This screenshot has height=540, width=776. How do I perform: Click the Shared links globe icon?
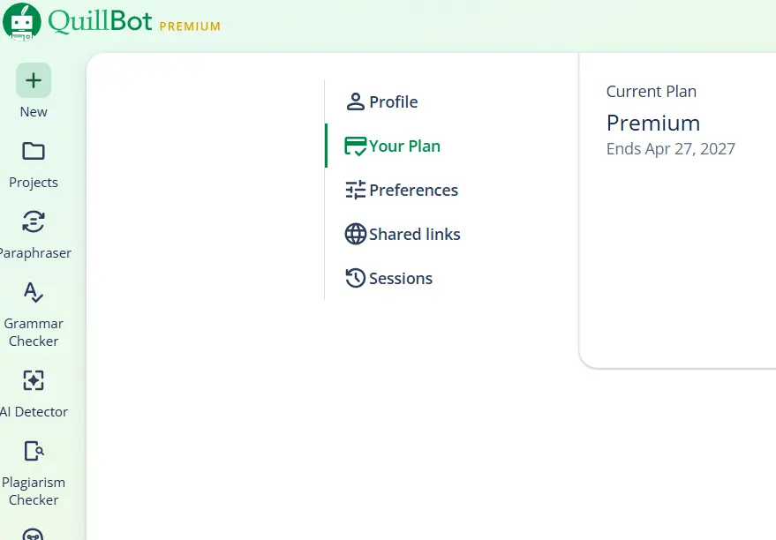[x=356, y=234]
